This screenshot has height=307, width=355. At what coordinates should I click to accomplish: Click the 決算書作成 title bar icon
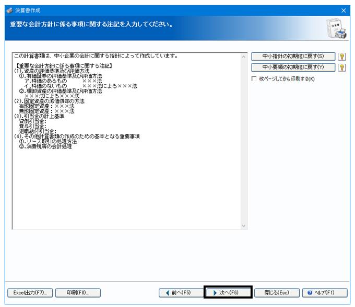(9, 10)
